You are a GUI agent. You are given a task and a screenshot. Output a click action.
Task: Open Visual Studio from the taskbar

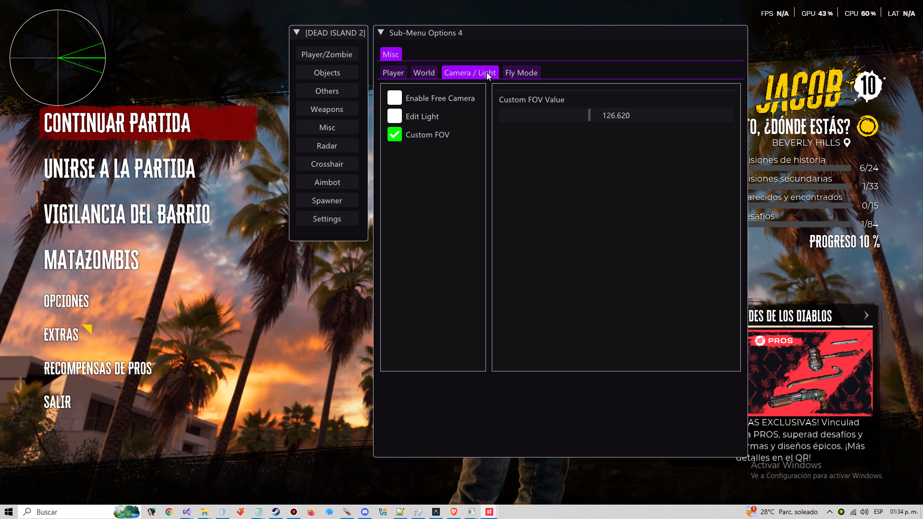pos(187,512)
